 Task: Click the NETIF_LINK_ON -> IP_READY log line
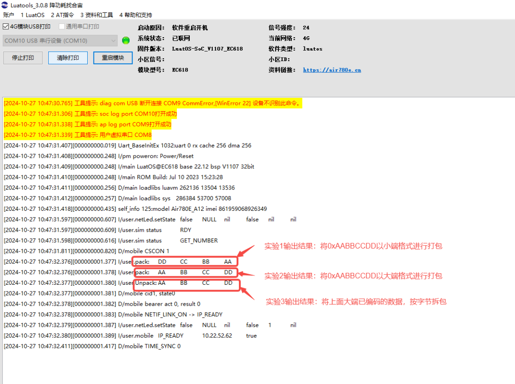113,314
